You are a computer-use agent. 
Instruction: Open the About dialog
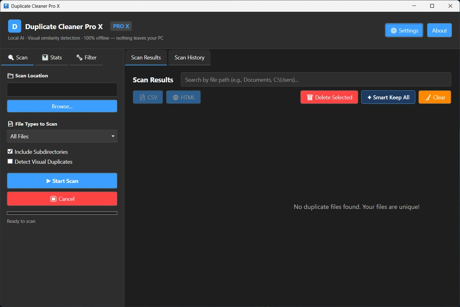coord(439,30)
